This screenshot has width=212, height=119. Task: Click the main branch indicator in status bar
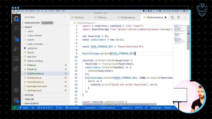coord(24,108)
